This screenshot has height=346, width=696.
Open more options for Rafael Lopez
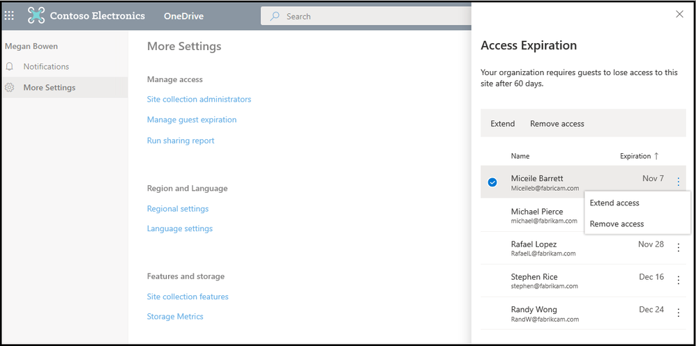(x=679, y=247)
